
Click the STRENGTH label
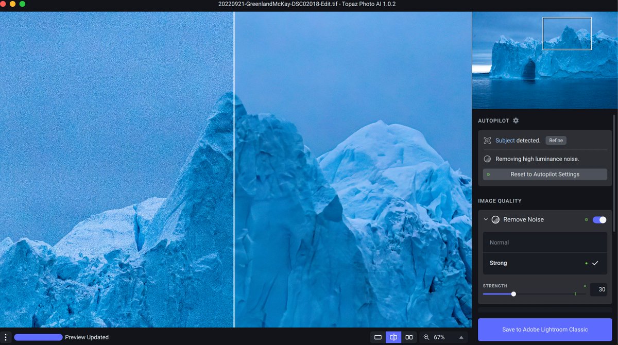495,286
